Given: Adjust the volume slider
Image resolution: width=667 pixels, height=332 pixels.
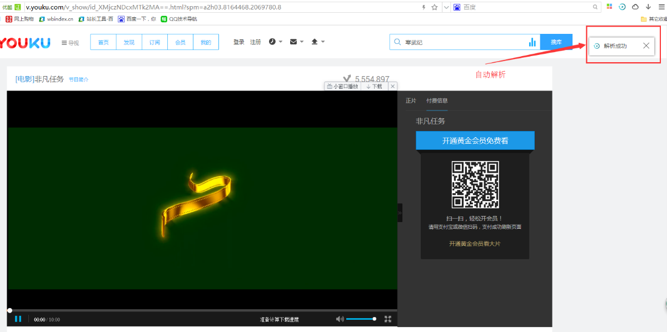Looking at the screenshot, I should 361,319.
